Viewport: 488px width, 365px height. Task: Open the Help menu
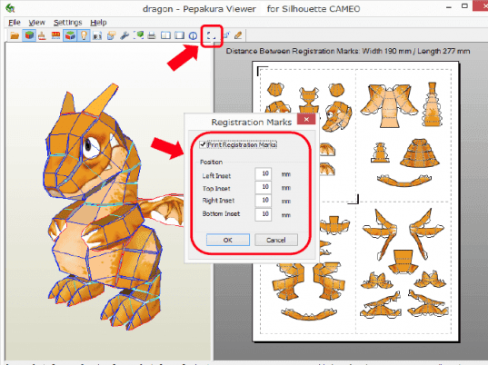tap(98, 23)
